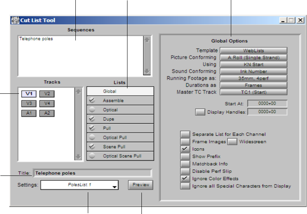Toggle the Assemble list checkmark
Screen dimensions: 307x214
(92, 100)
